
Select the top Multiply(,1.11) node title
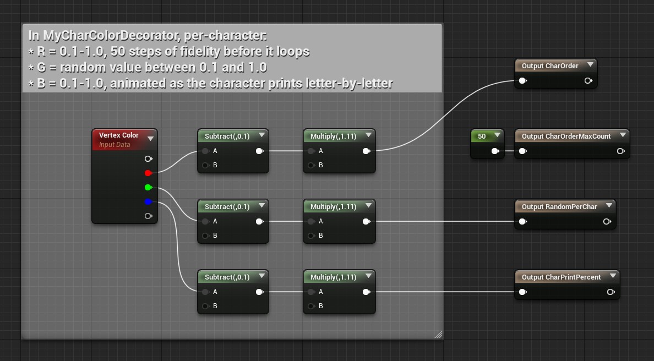333,136
